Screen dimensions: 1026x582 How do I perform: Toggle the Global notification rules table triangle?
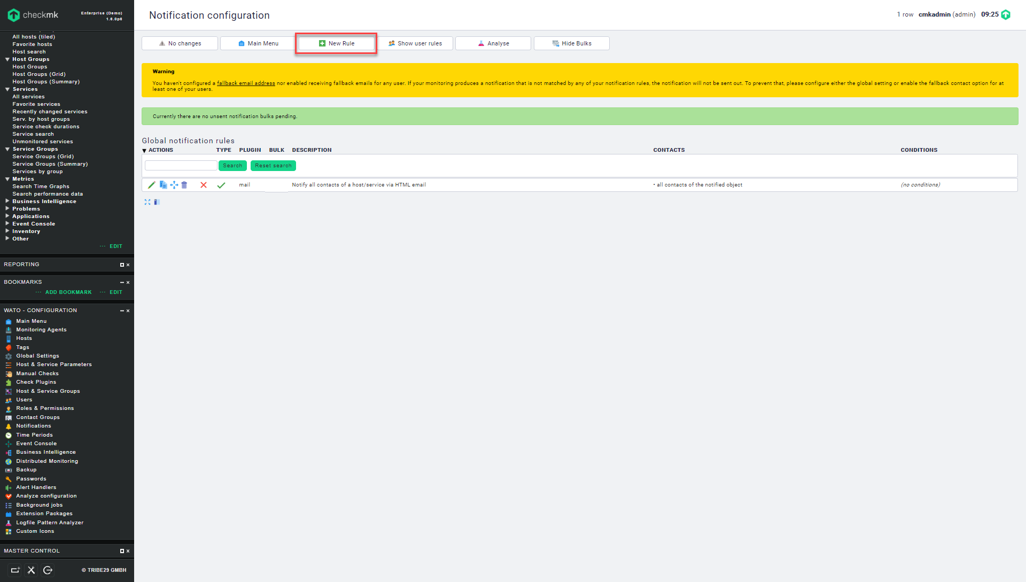click(144, 151)
